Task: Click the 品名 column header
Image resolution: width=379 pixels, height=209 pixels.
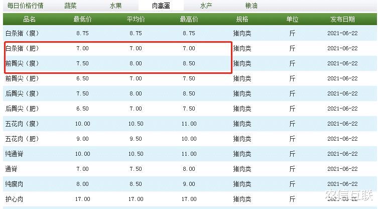Action: coord(30,19)
